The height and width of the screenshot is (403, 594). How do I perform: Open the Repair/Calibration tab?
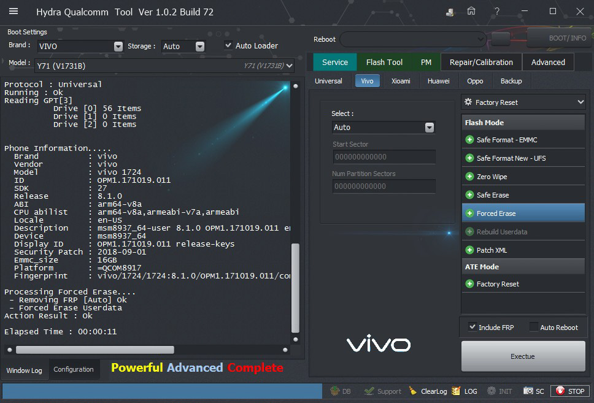point(481,62)
